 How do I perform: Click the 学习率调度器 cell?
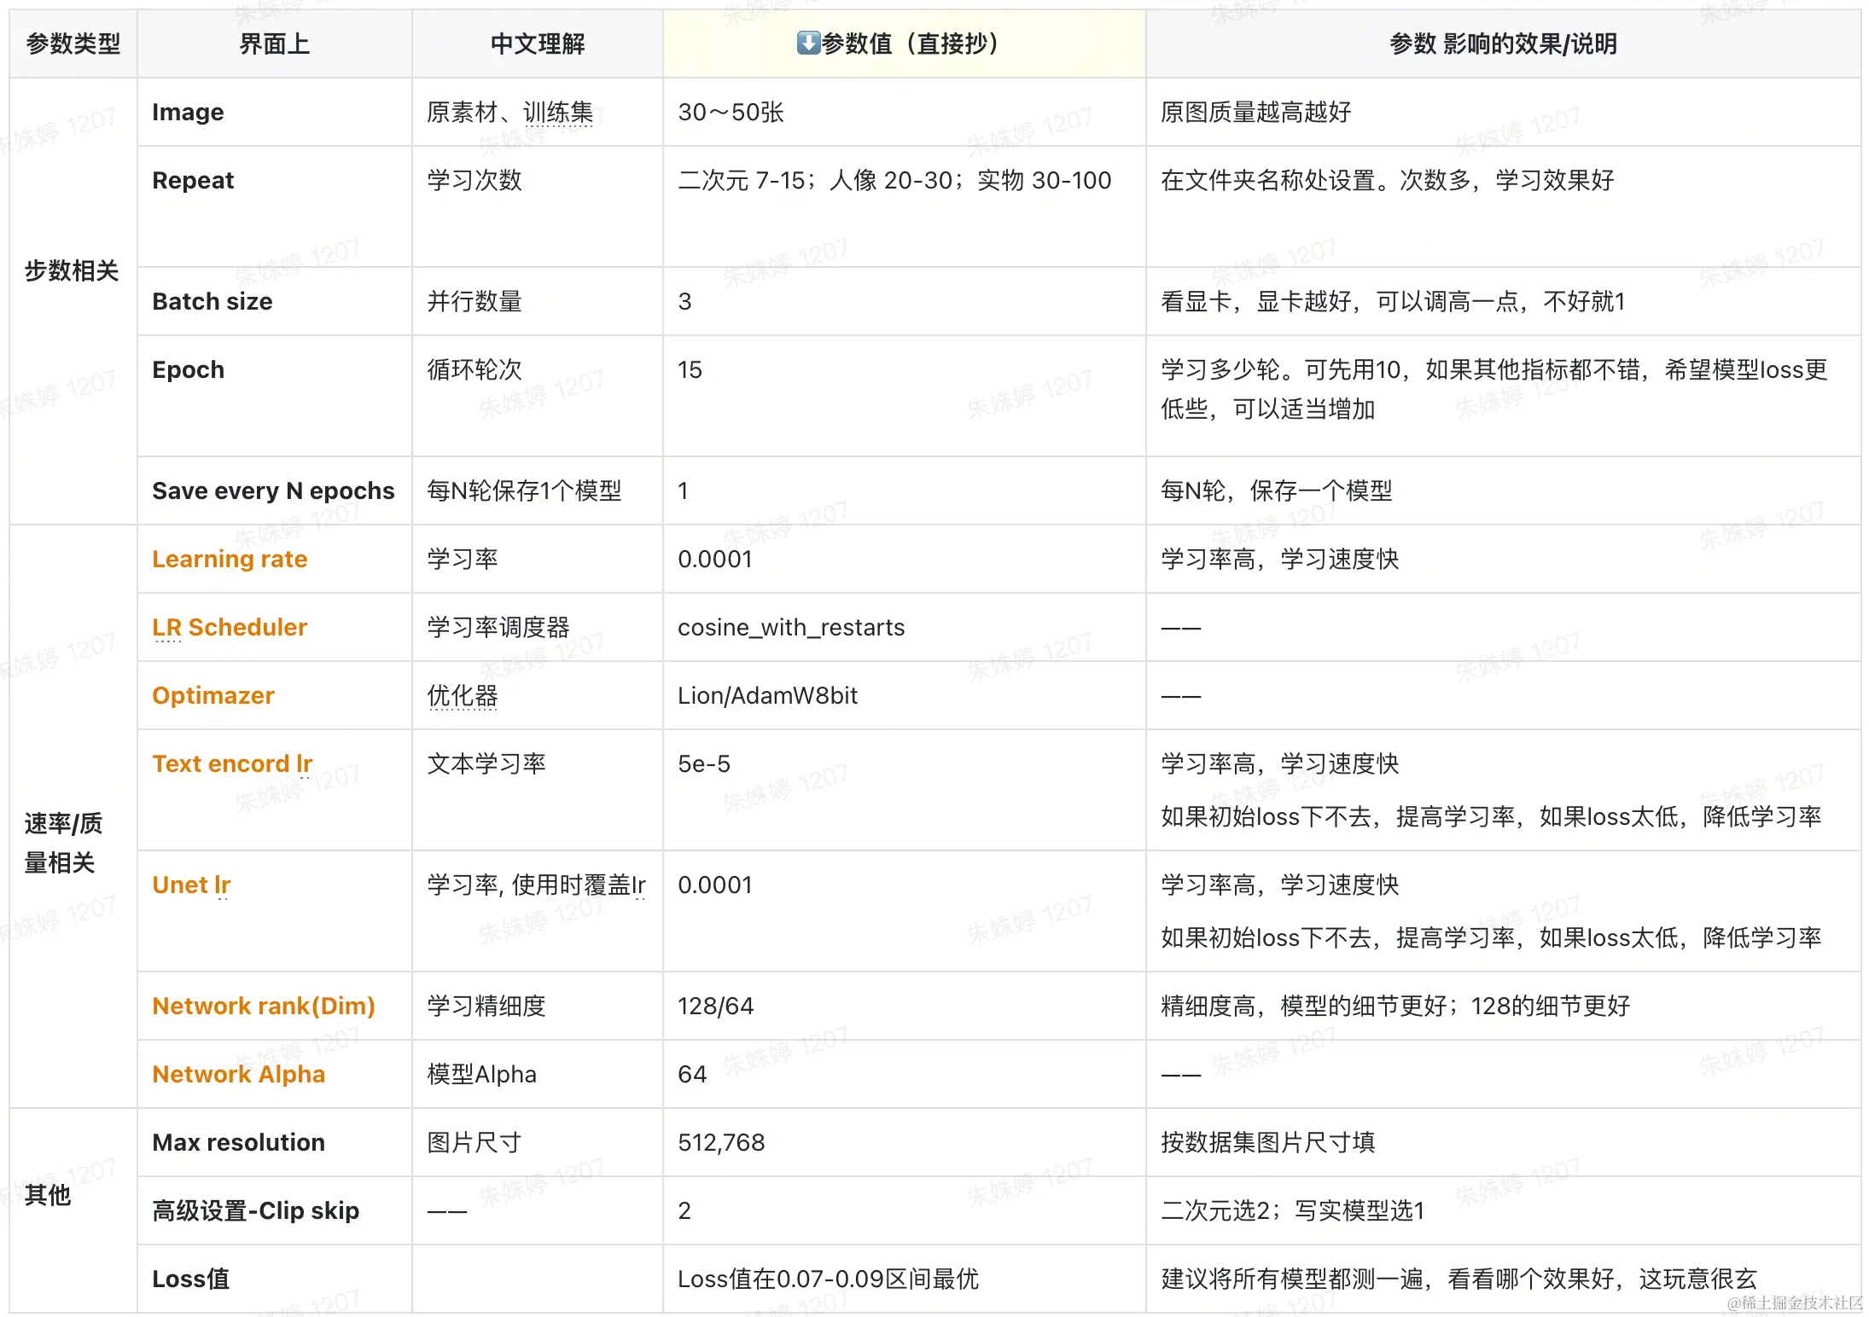coord(538,627)
